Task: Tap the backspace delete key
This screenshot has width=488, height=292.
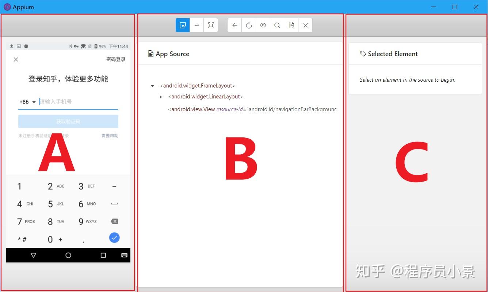Action: [114, 221]
